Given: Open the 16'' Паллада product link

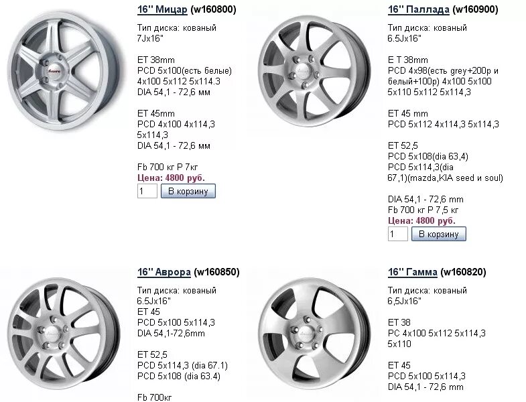Looking at the screenshot, I should (418, 9).
